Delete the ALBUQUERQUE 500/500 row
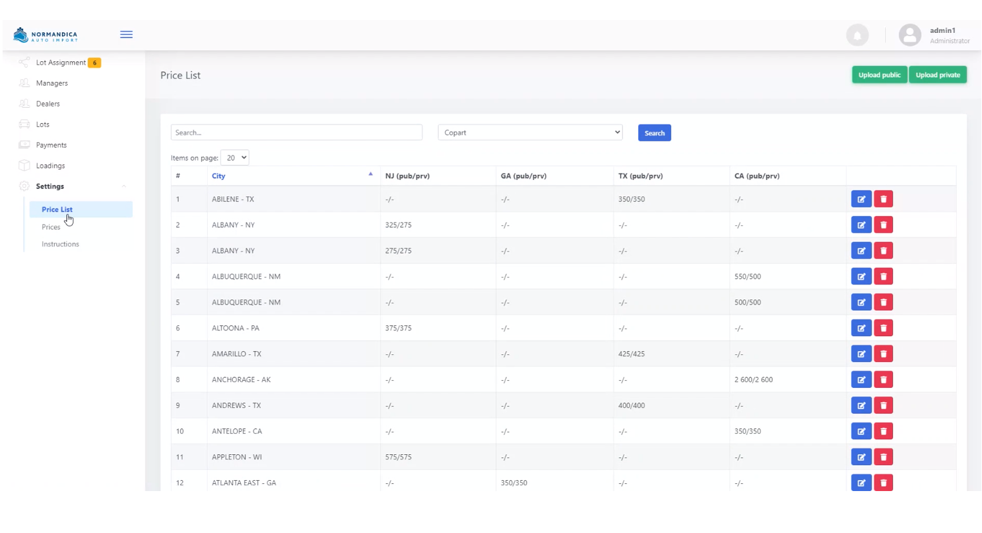Viewport: 982px width, 533px height. [x=883, y=303]
